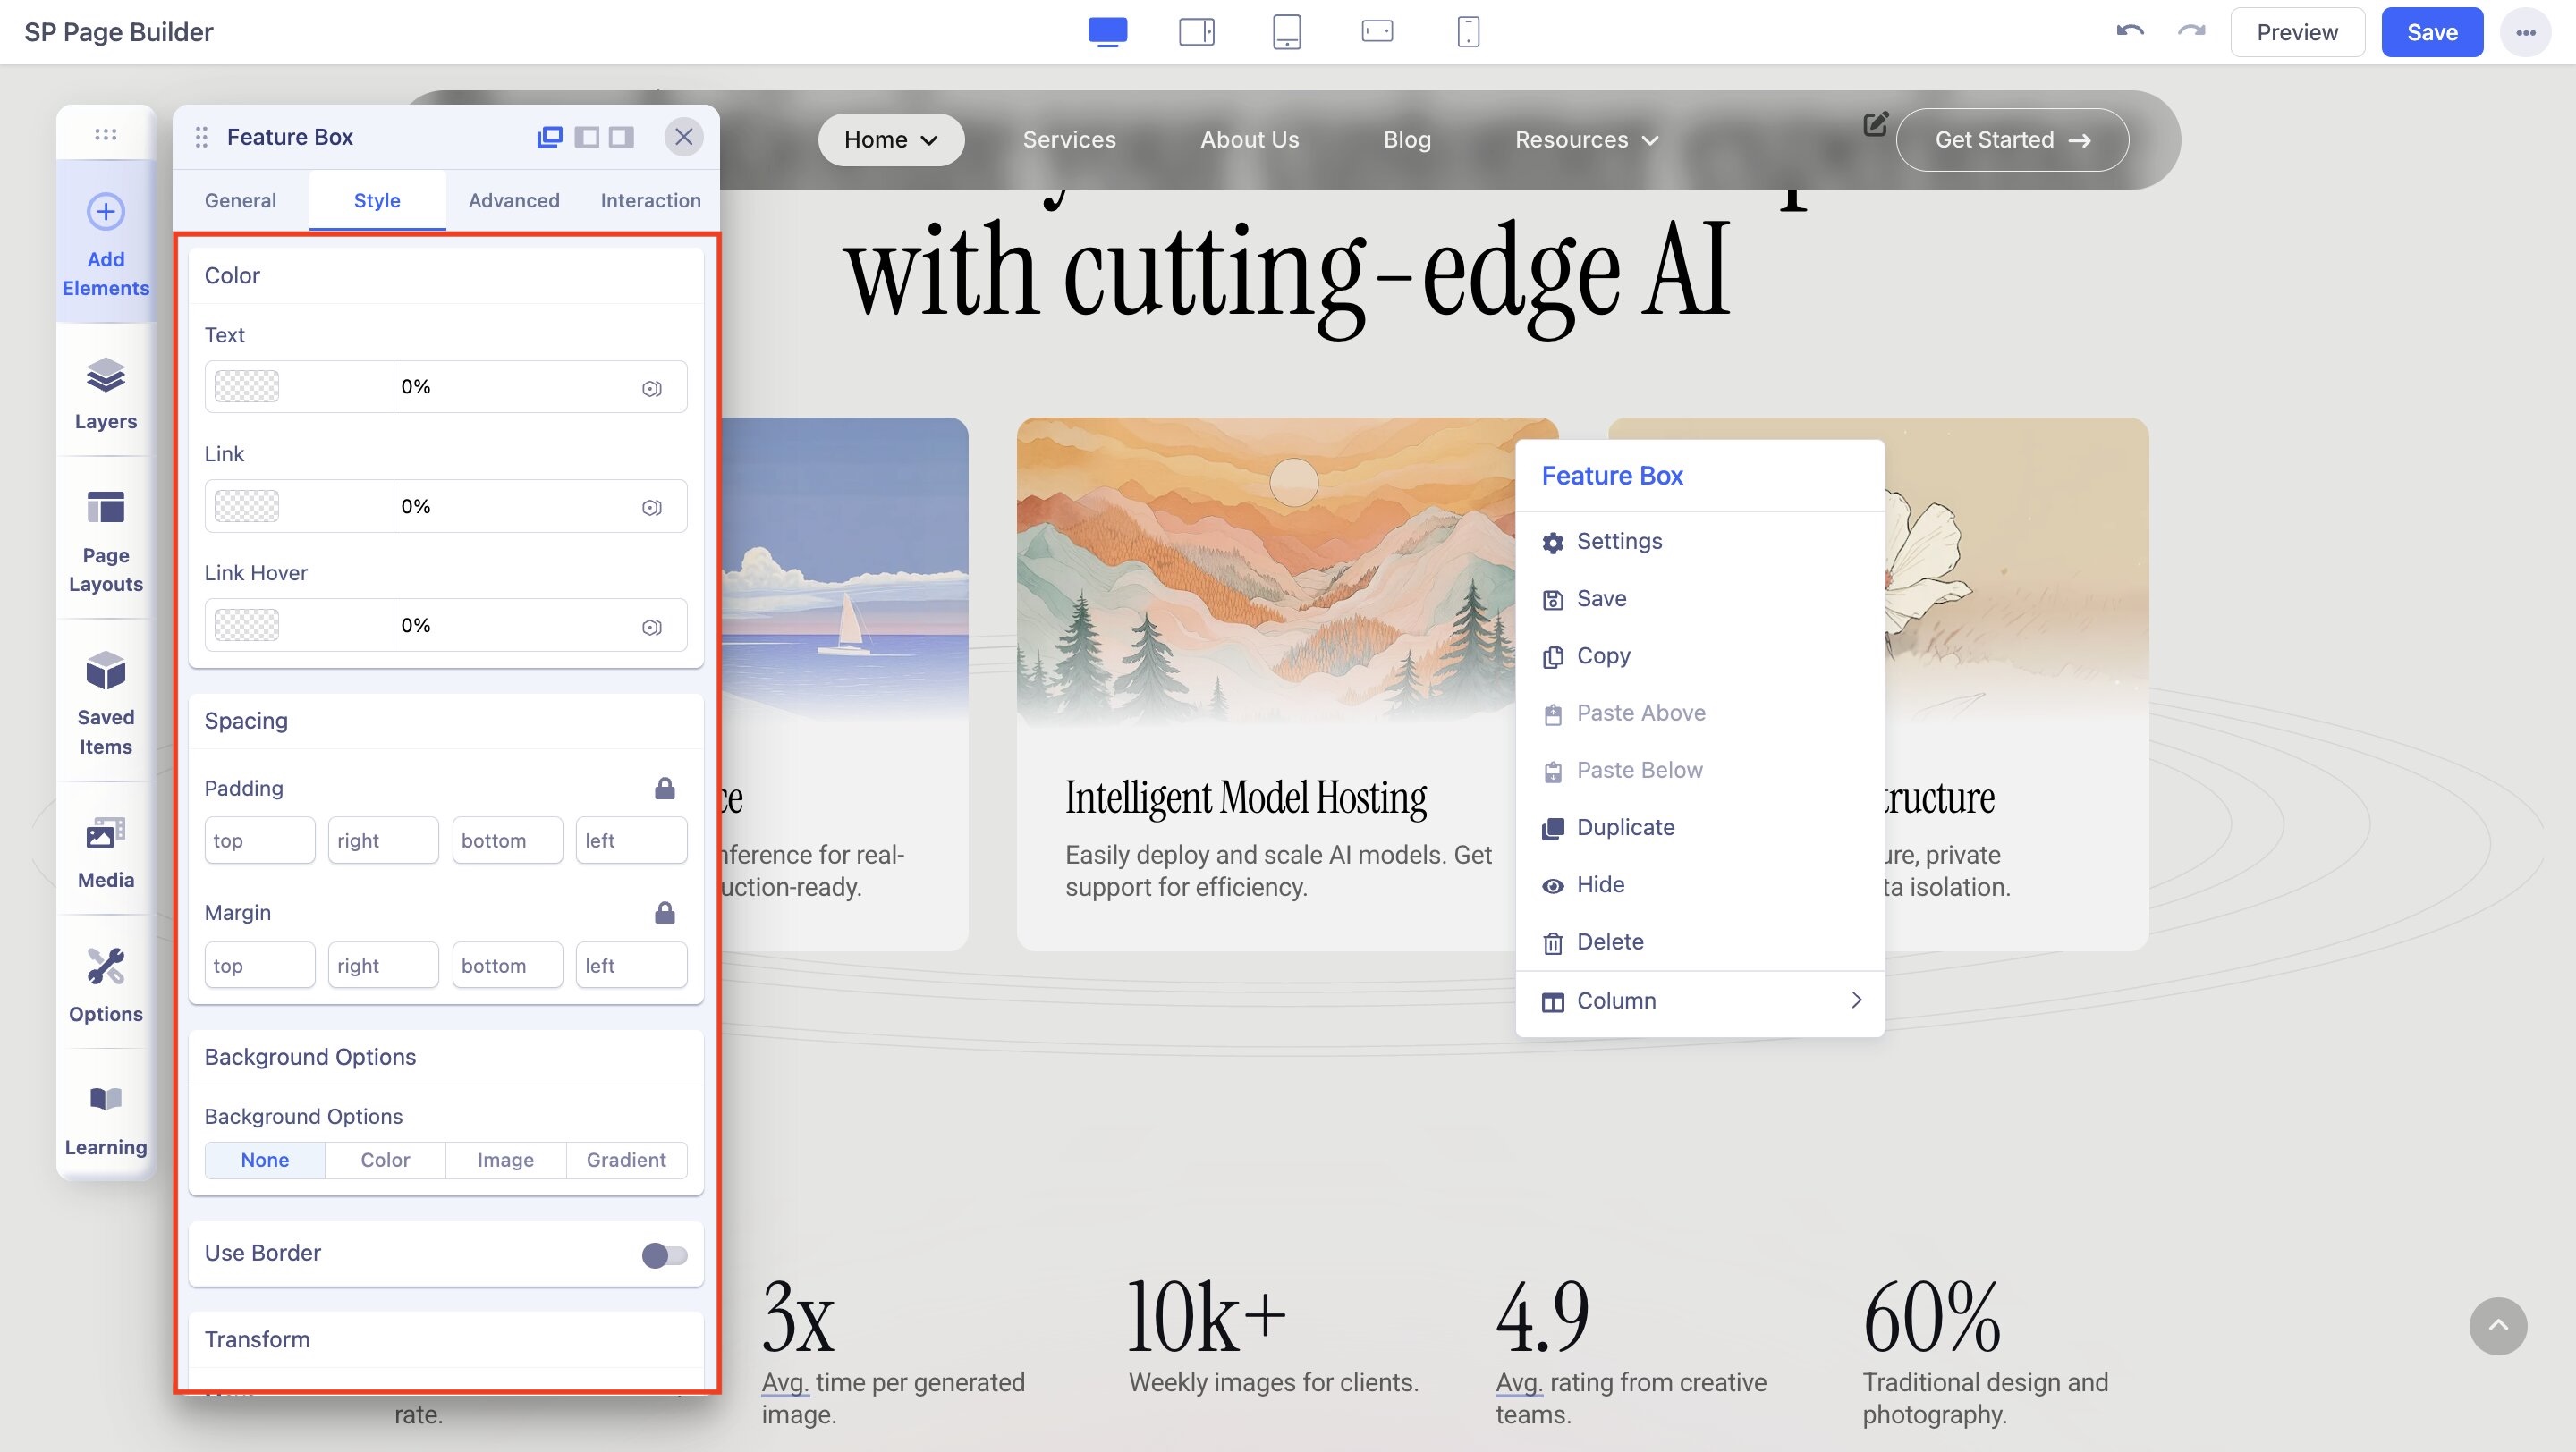Image resolution: width=2576 pixels, height=1452 pixels.
Task: Switch to tablet portrait device view
Action: coord(1286,32)
